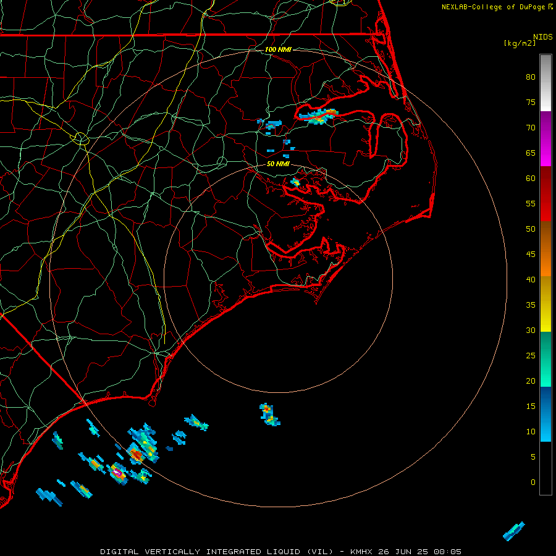
Task: Click the small echo inside the 50 NMI ring
Action: (295, 183)
